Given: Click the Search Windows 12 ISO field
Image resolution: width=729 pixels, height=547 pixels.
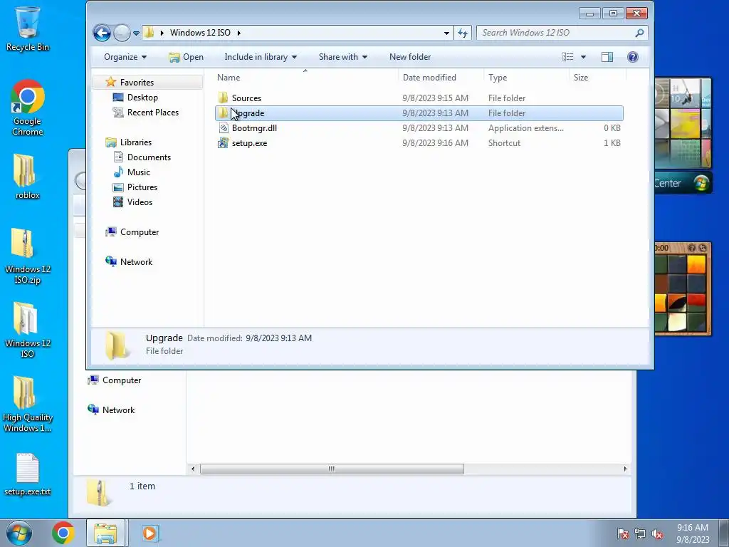Looking at the screenshot, I should [x=555, y=33].
